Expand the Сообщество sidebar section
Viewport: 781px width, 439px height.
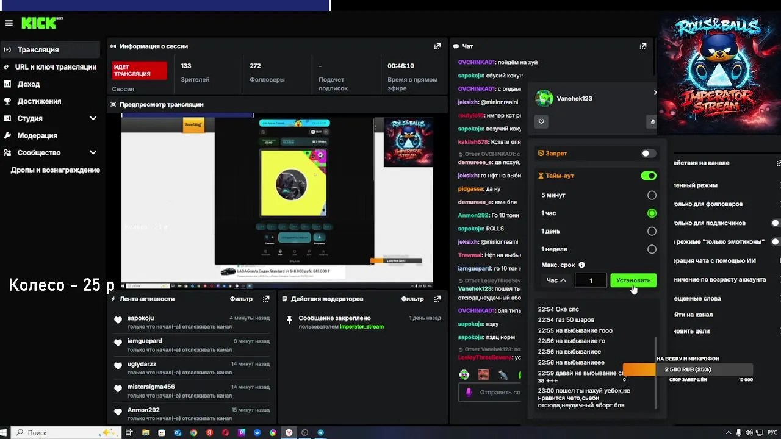click(93, 152)
